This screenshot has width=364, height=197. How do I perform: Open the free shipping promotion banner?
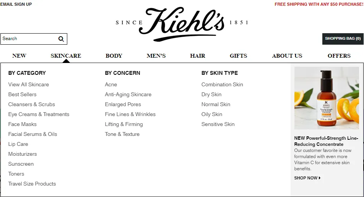click(319, 4)
